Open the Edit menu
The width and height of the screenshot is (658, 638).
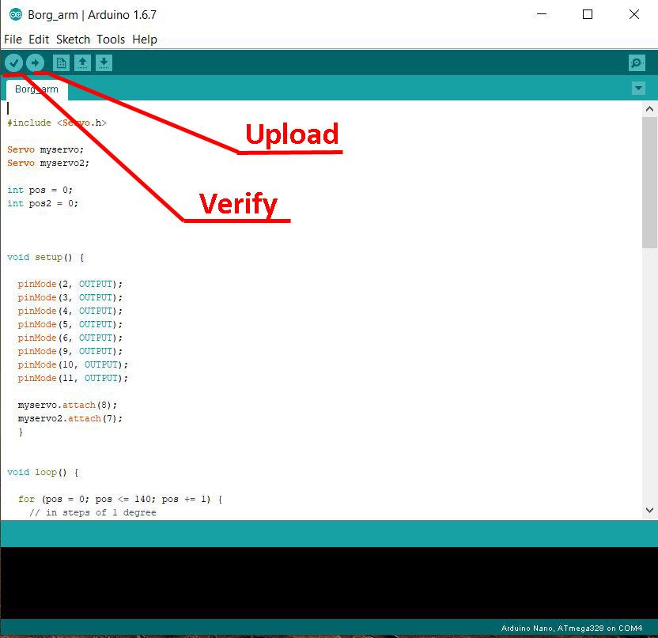pos(39,40)
